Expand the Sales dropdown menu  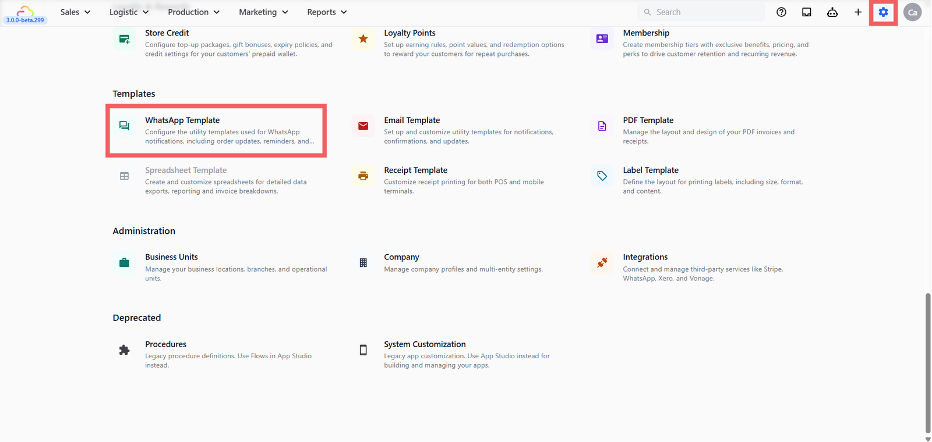76,12
